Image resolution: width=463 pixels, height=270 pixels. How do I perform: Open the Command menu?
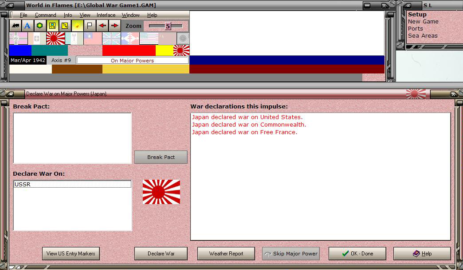(x=46, y=15)
